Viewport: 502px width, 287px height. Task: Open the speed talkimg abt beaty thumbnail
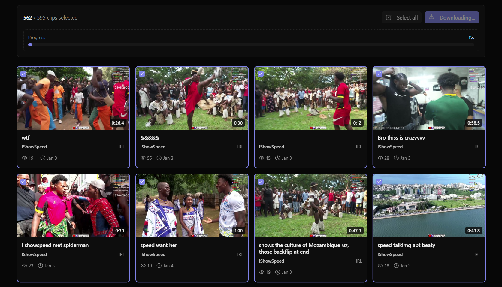pyautogui.click(x=429, y=206)
